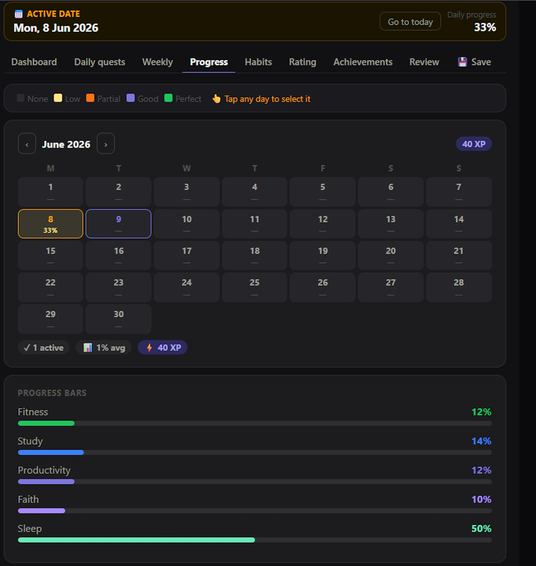Open the Weekly tab
The height and width of the screenshot is (566, 536).
(157, 62)
